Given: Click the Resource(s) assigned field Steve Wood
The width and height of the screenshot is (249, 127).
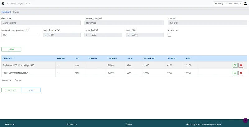Looking at the screenshot, I should click(124, 23).
